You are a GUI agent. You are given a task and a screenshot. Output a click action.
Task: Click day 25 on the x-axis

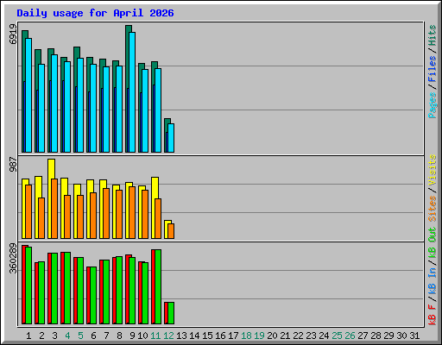(x=337, y=336)
